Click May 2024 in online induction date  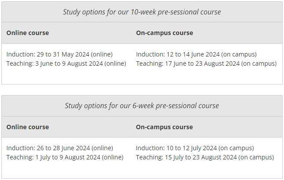(75, 54)
